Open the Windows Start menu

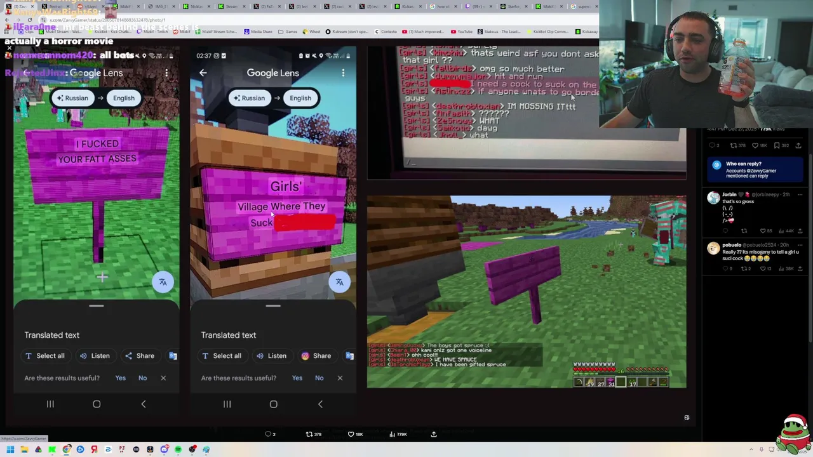(10, 449)
